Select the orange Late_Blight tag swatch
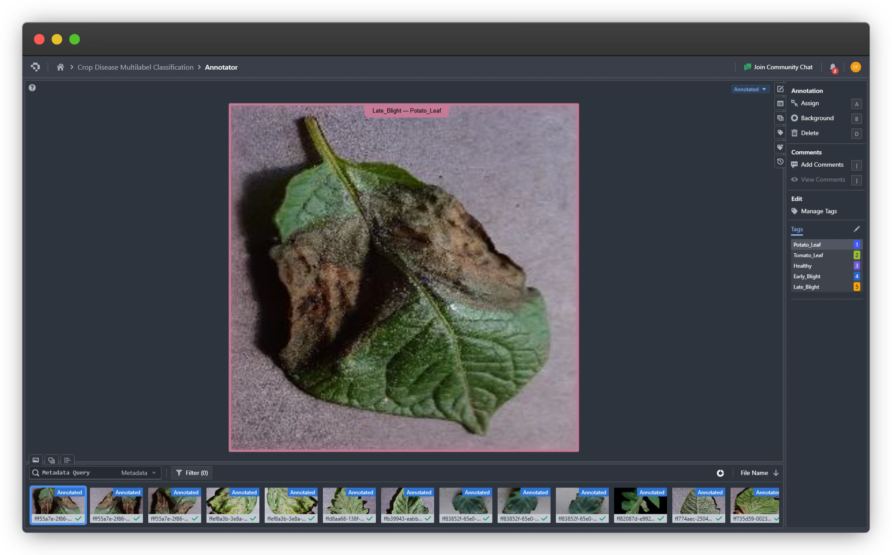This screenshot has width=892, height=555. (857, 287)
